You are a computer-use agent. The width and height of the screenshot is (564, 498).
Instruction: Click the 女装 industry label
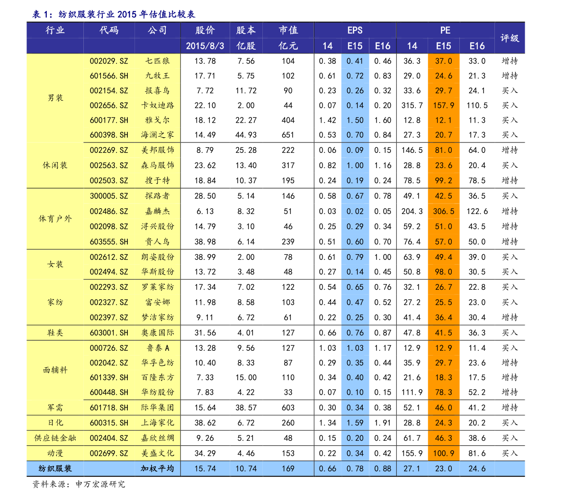point(55,264)
